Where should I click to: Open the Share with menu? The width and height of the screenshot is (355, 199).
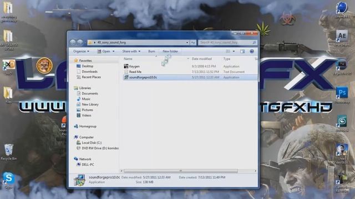131,51
